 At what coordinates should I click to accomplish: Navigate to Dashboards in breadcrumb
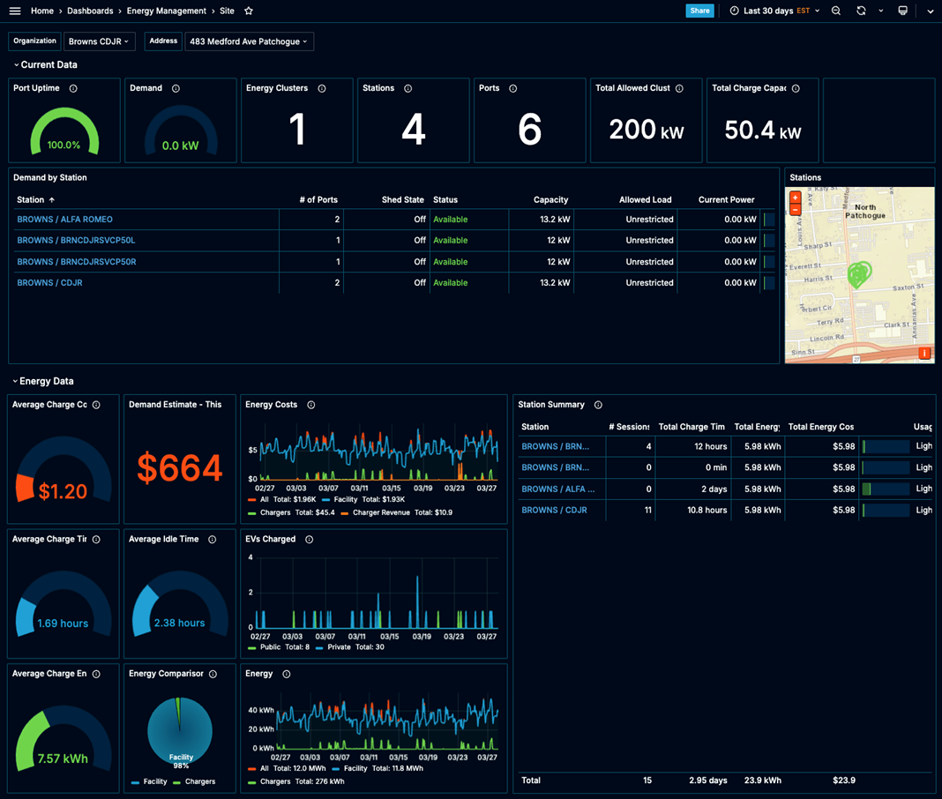[x=90, y=11]
